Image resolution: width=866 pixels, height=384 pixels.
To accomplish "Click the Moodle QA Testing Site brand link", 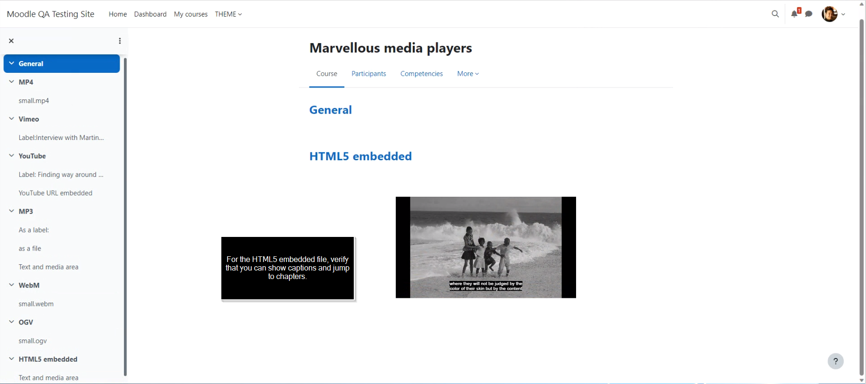I will point(51,14).
